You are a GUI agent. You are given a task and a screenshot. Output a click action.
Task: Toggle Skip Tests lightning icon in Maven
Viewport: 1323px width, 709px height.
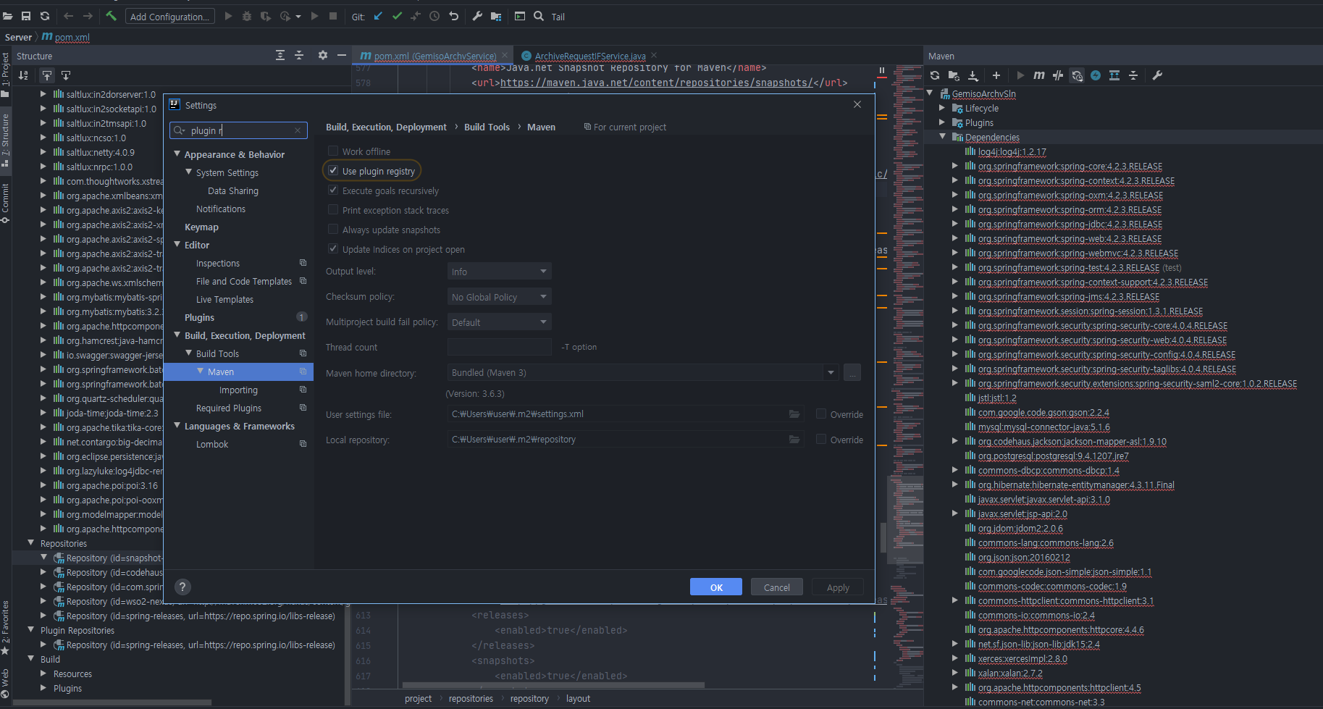point(1096,75)
